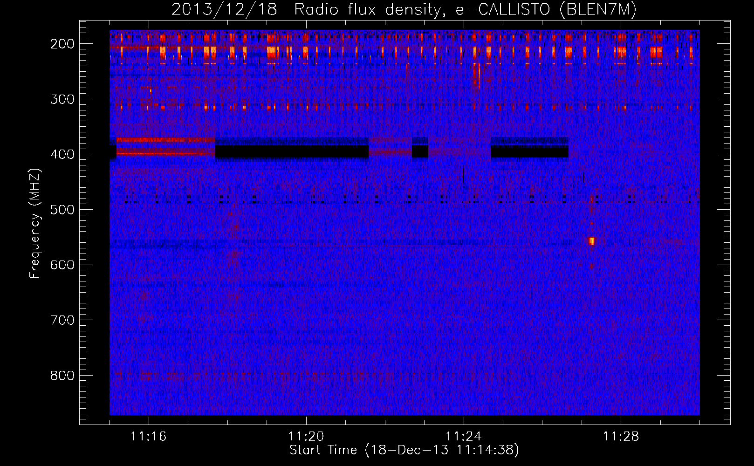Image resolution: width=754 pixels, height=466 pixels.
Task: Click the bright yellow burst near 560 MHz
Action: (x=592, y=241)
